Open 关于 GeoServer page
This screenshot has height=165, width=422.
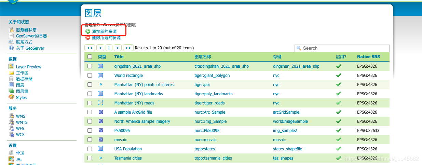pyautogui.click(x=30, y=48)
